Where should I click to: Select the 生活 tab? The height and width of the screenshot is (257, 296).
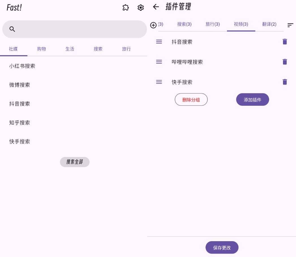pos(70,49)
